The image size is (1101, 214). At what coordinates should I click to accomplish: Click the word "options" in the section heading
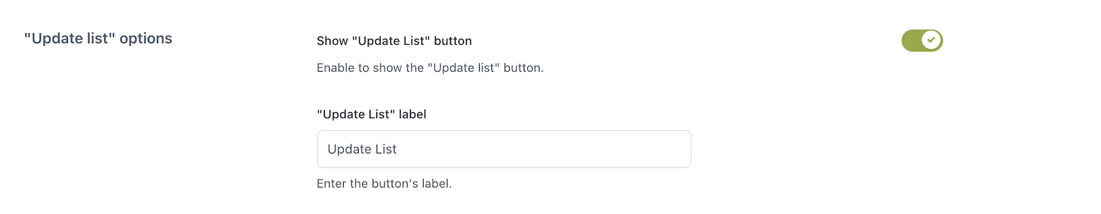tap(145, 39)
